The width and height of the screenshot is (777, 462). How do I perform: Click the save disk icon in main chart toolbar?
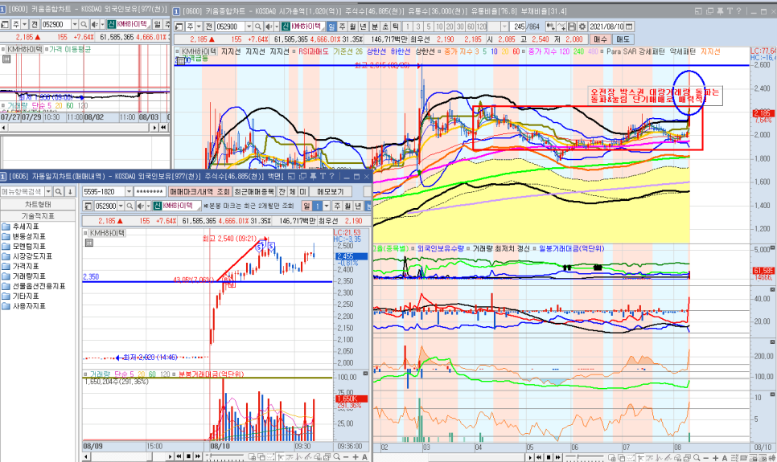point(572,27)
